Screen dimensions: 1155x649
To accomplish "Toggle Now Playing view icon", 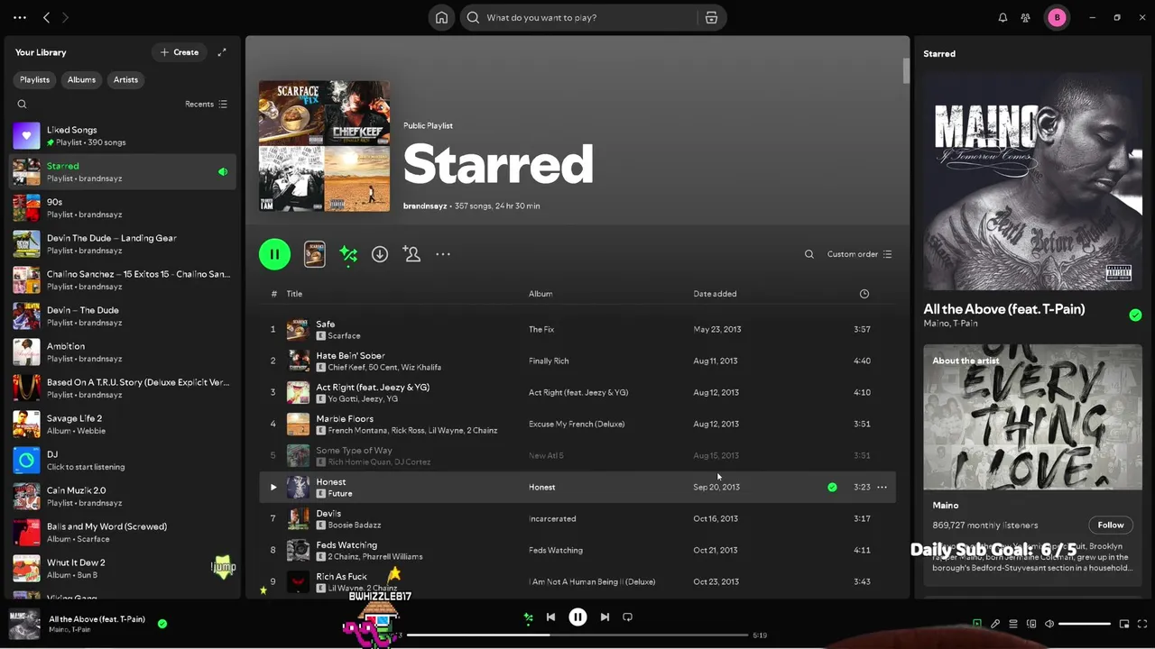I will (x=977, y=624).
